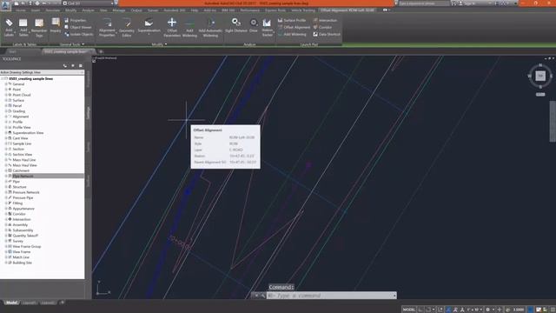Image resolution: width=556 pixels, height=313 pixels.
Task: Expand the Pipe Network tree node
Action: tap(6, 176)
